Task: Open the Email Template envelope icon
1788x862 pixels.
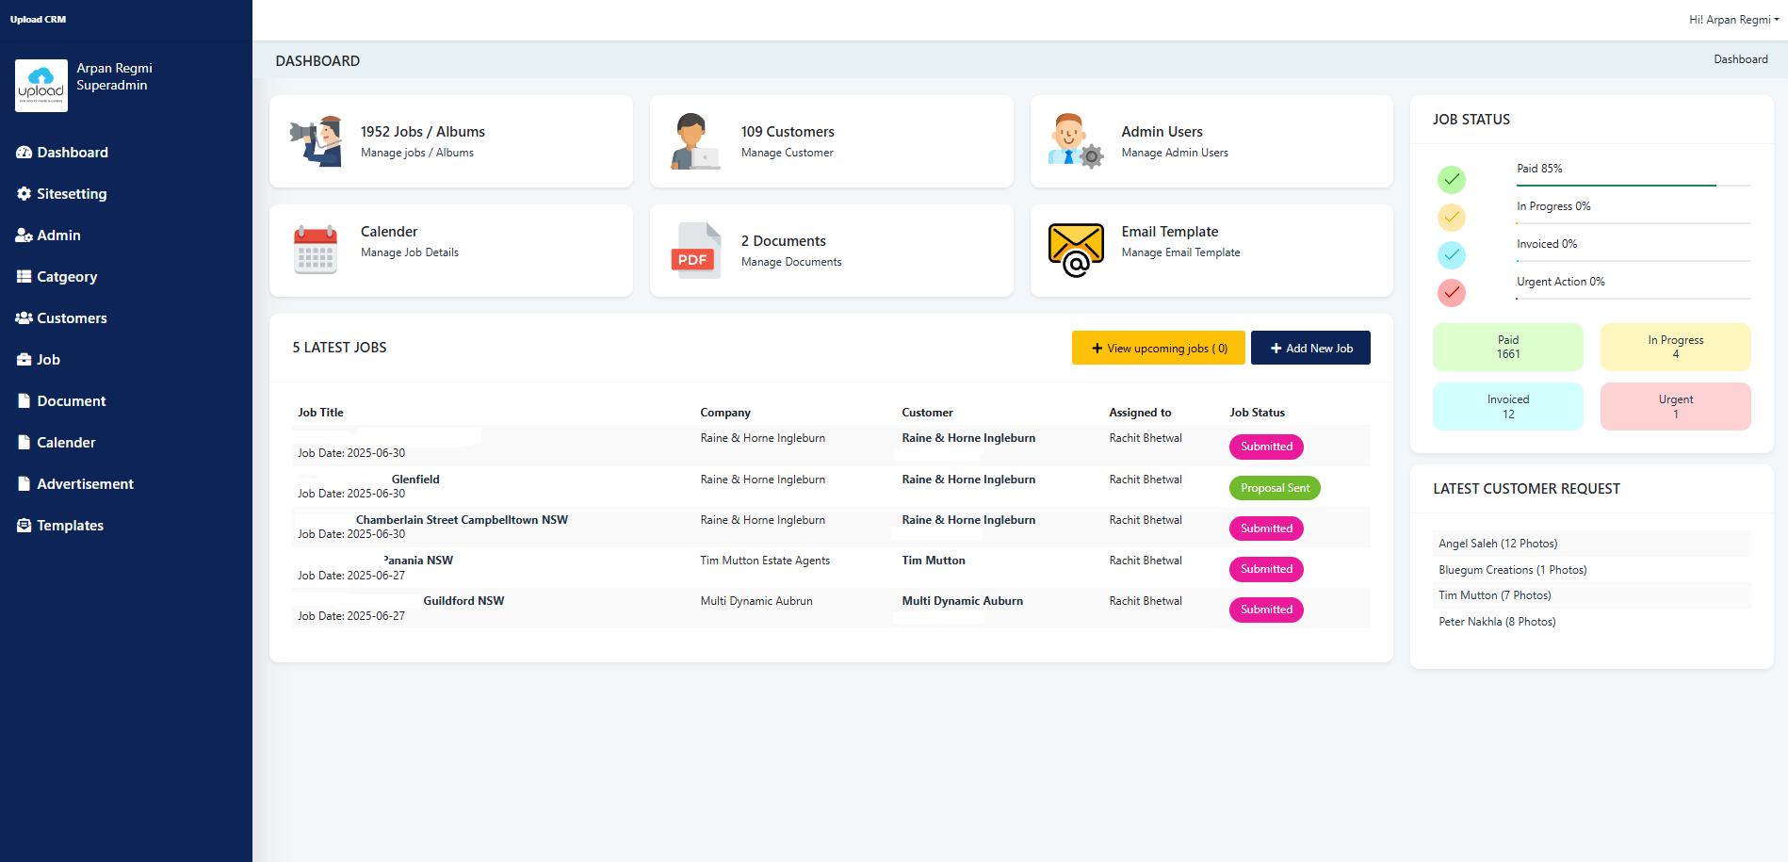Action: click(x=1075, y=251)
